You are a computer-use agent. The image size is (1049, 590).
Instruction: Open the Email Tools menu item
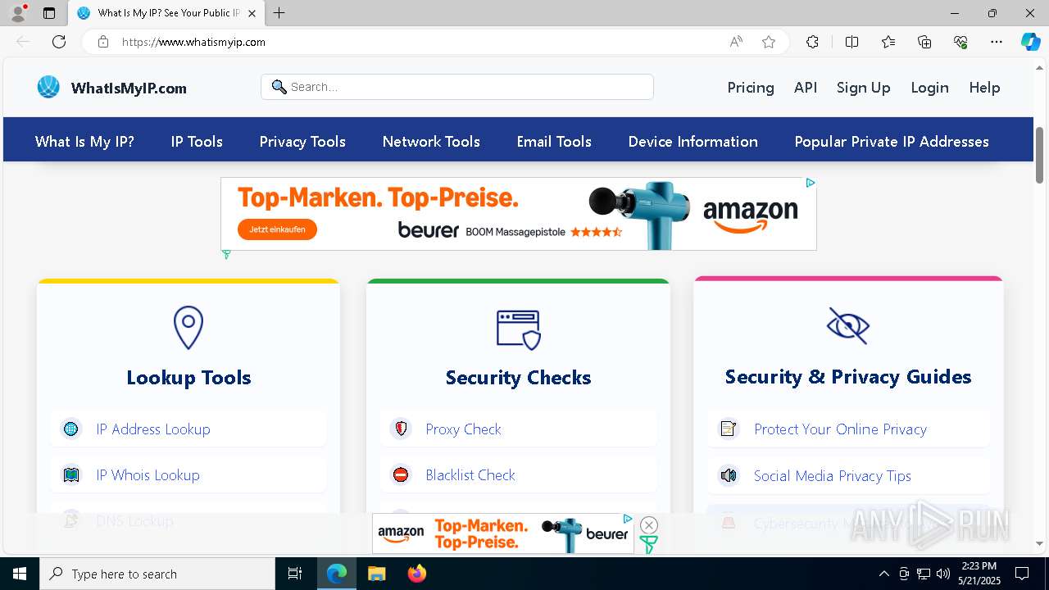554,142
